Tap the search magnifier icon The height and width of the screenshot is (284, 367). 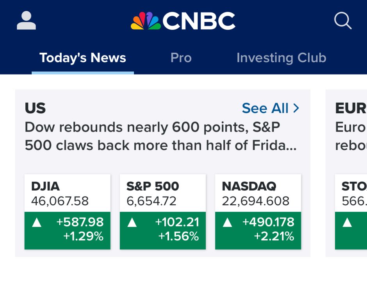click(x=343, y=21)
